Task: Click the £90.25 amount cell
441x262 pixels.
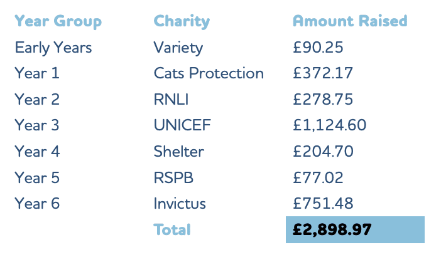Action: tap(318, 48)
